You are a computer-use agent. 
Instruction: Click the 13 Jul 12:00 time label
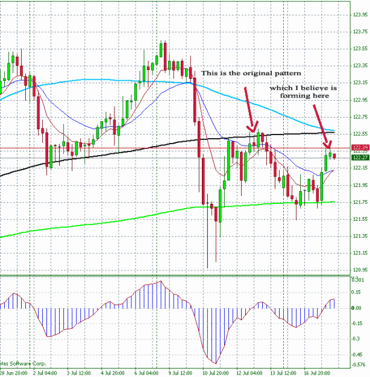(x=283, y=373)
